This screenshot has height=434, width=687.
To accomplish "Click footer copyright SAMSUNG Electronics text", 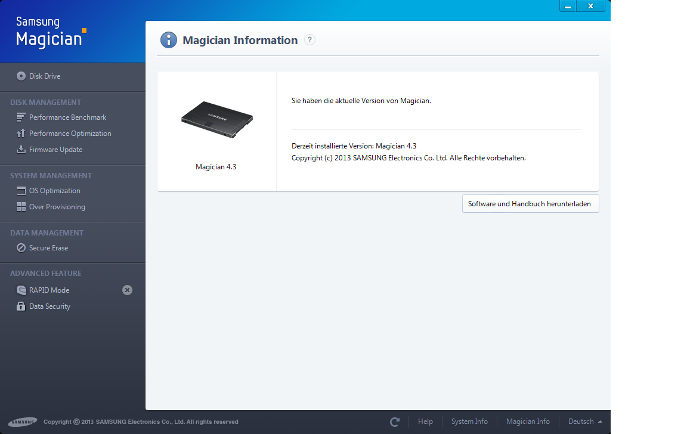I will 141,421.
